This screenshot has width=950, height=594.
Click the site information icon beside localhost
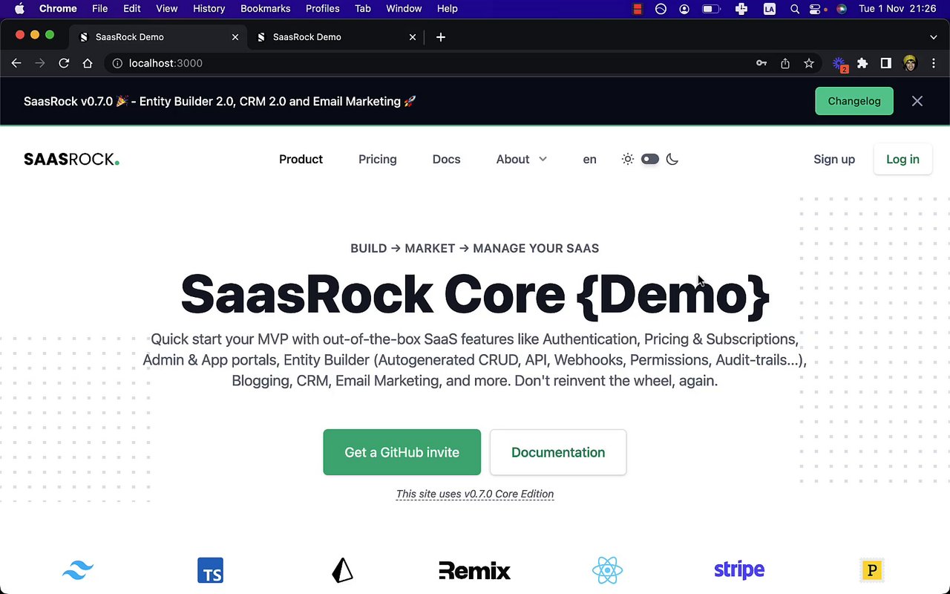[117, 63]
